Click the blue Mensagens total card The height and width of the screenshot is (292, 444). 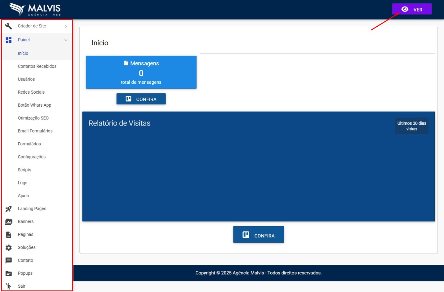tap(141, 72)
